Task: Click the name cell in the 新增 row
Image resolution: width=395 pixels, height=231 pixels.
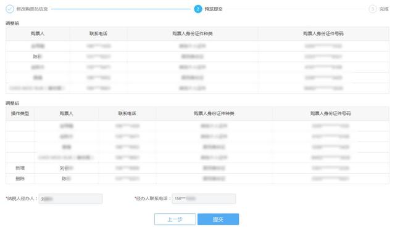Action: [67, 168]
